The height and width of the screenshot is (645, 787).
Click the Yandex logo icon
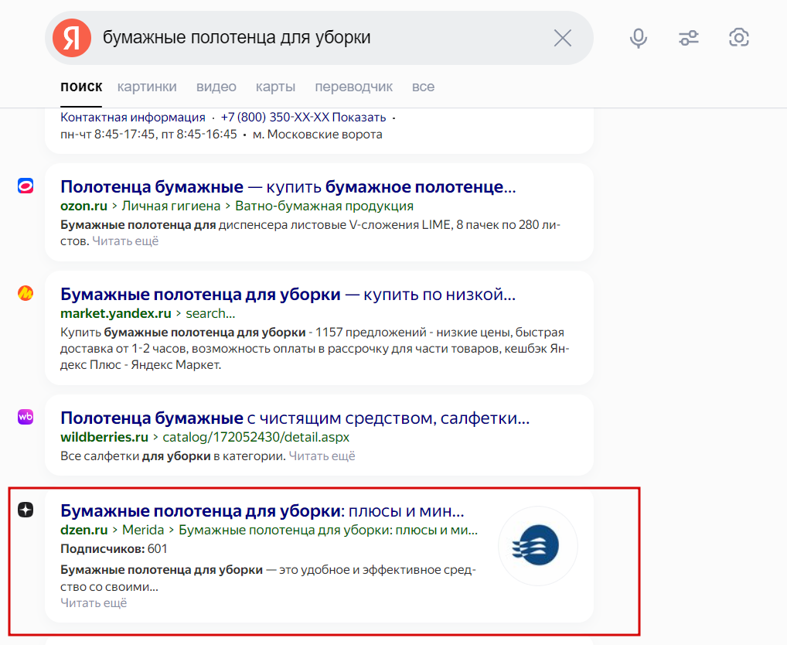click(72, 38)
